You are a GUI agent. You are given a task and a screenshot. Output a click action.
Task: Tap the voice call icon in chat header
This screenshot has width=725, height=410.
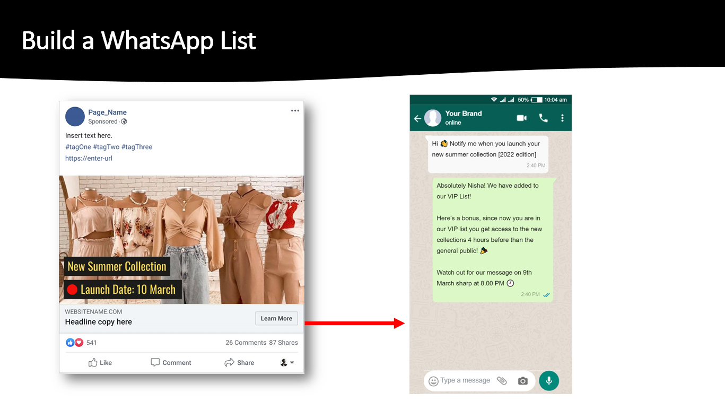click(543, 118)
